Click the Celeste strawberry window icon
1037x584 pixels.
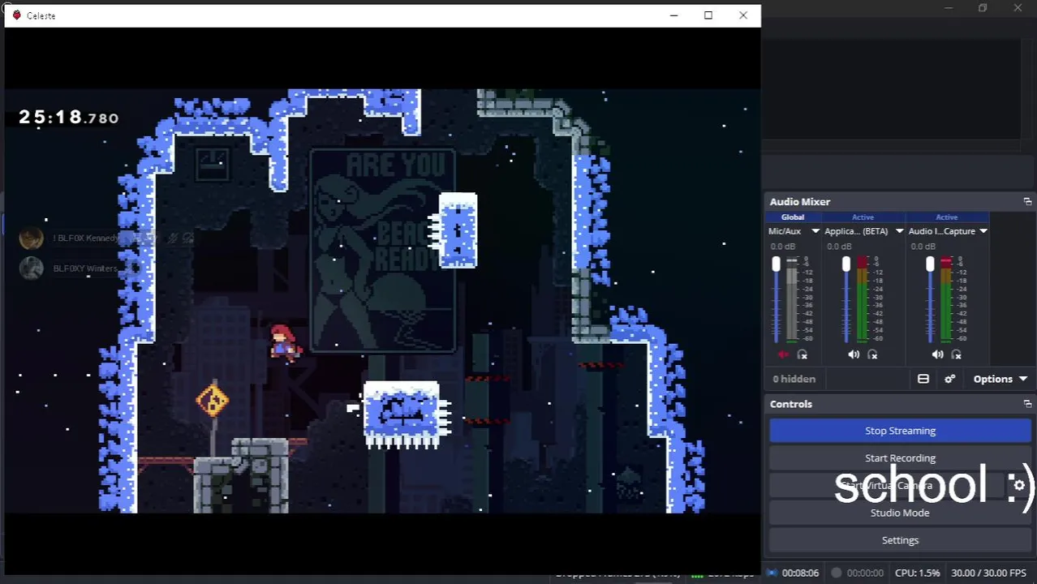coord(16,15)
